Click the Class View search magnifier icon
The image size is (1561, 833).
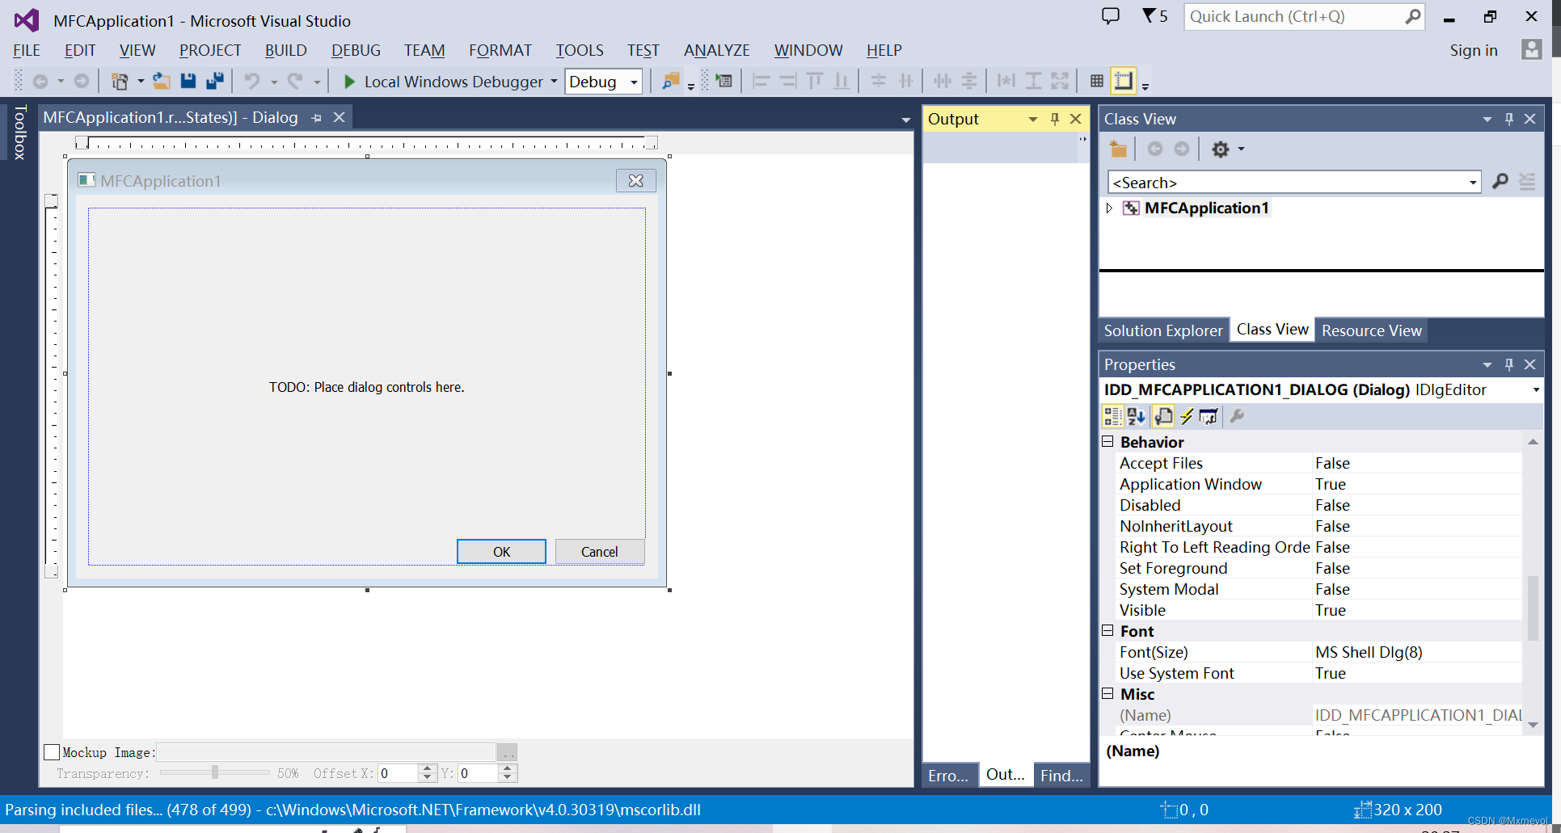[1500, 182]
